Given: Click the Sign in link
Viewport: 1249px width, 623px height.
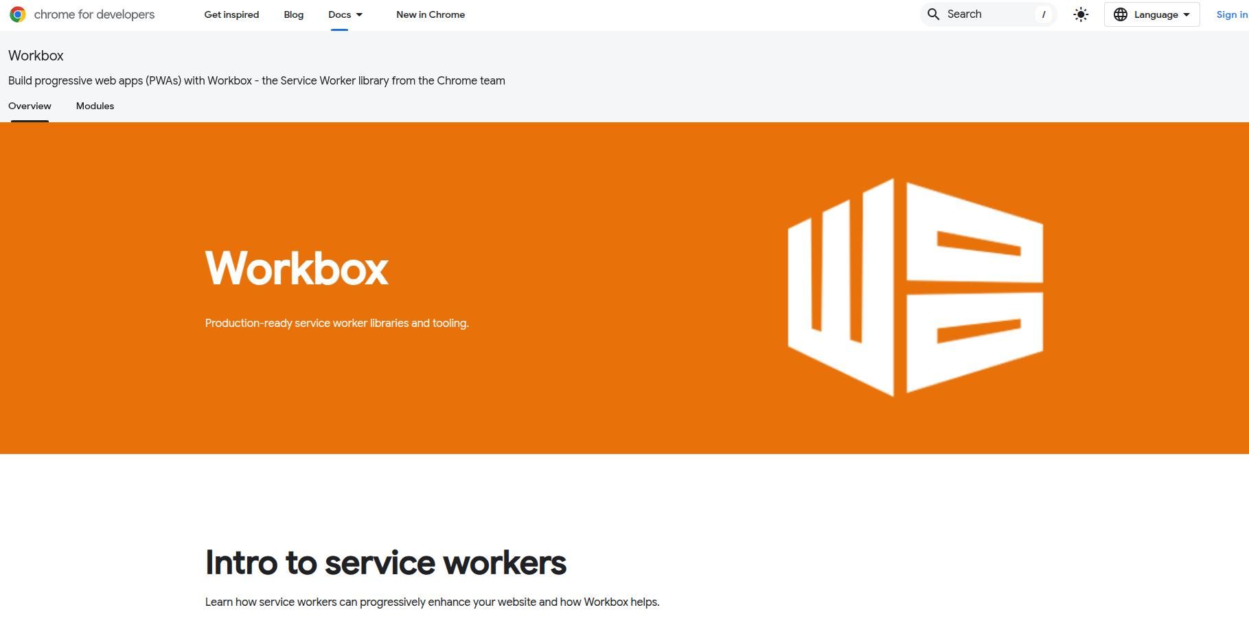Looking at the screenshot, I should tap(1232, 14).
